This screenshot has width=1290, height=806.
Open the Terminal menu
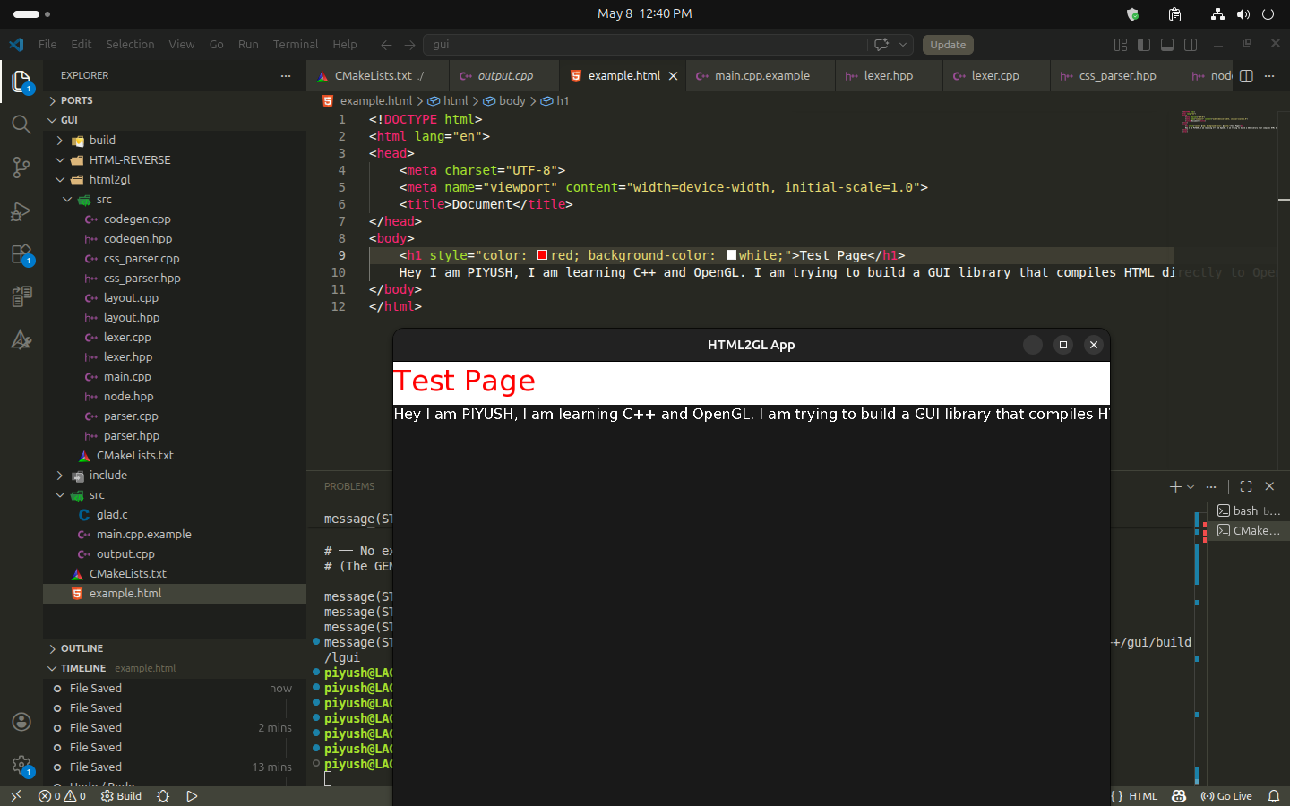click(296, 45)
